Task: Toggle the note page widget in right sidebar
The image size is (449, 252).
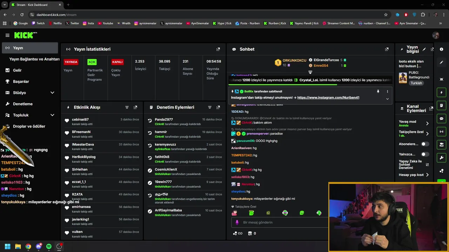Action: (442, 105)
